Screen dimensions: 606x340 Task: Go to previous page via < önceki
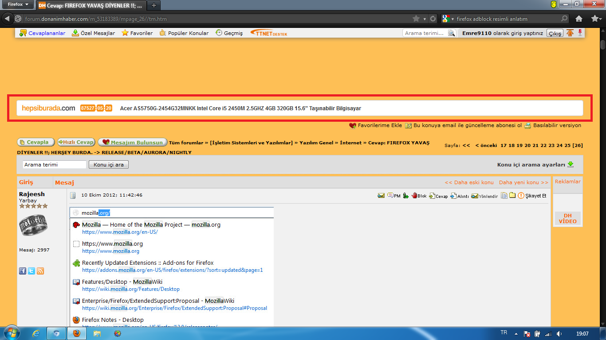click(x=486, y=145)
